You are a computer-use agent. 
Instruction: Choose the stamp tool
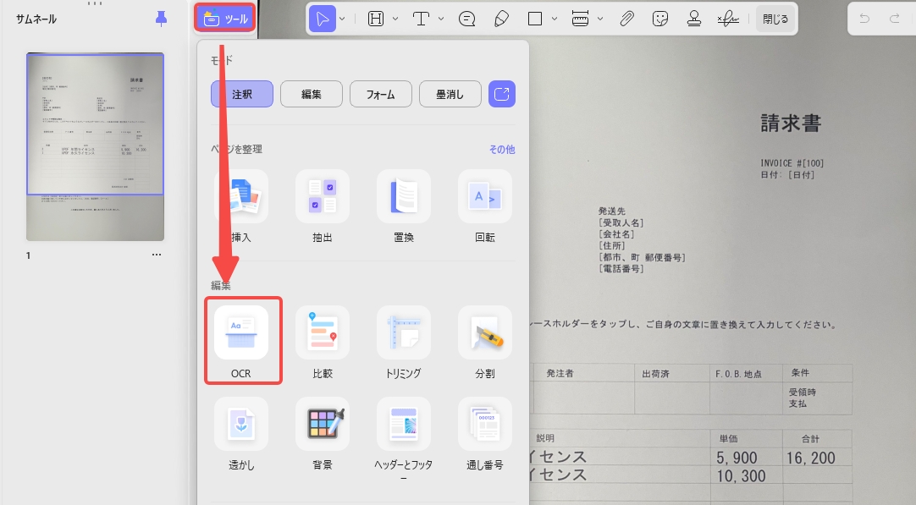(694, 19)
